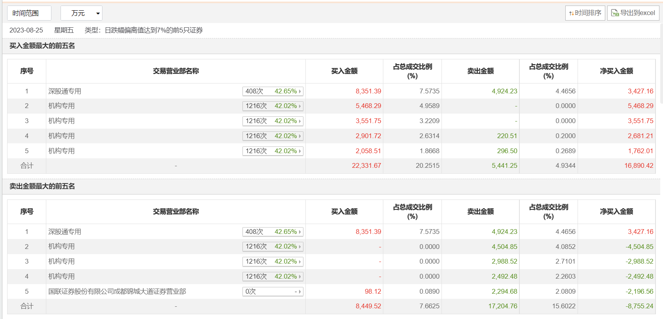Viewport: 663px width, 319px height.
Task: Open the 国联证券股份有限公司成都锦城大道证券营业部 link
Action: pyautogui.click(x=117, y=292)
